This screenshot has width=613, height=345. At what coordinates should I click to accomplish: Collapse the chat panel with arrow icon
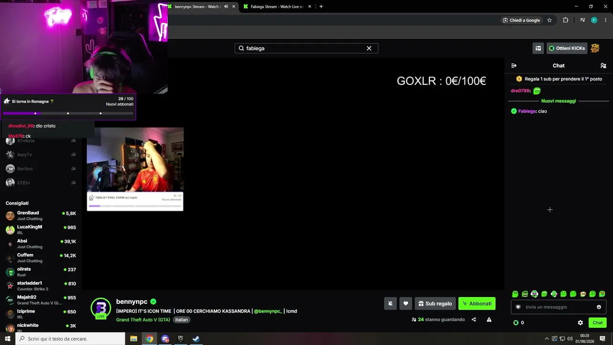tap(514, 66)
